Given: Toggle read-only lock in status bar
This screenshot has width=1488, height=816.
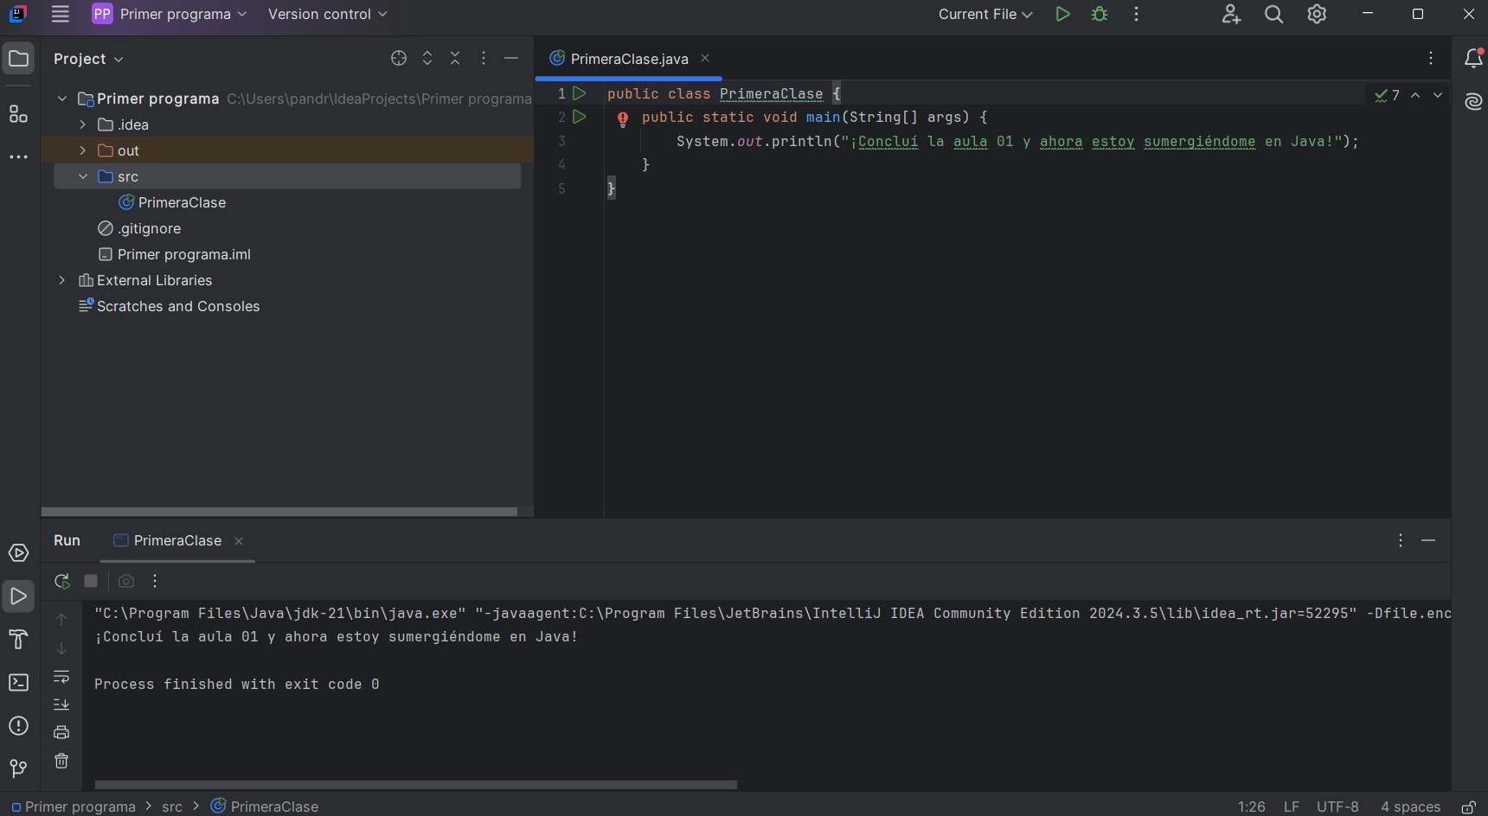Looking at the screenshot, I should (1469, 806).
